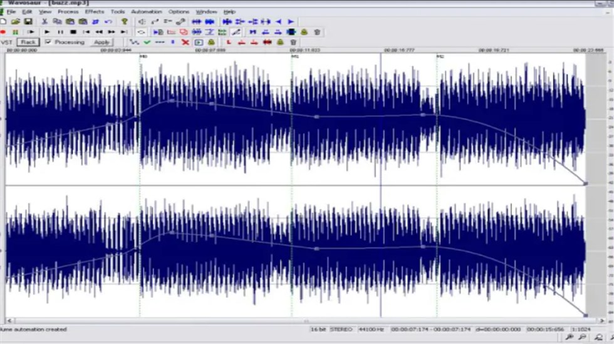The image size is (614, 344).
Task: Stop playback with the Stop button
Action: tap(73, 32)
